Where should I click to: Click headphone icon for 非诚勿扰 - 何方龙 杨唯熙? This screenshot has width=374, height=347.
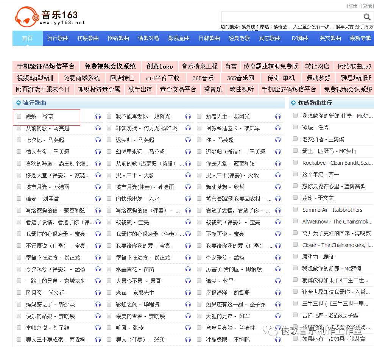pos(188,128)
